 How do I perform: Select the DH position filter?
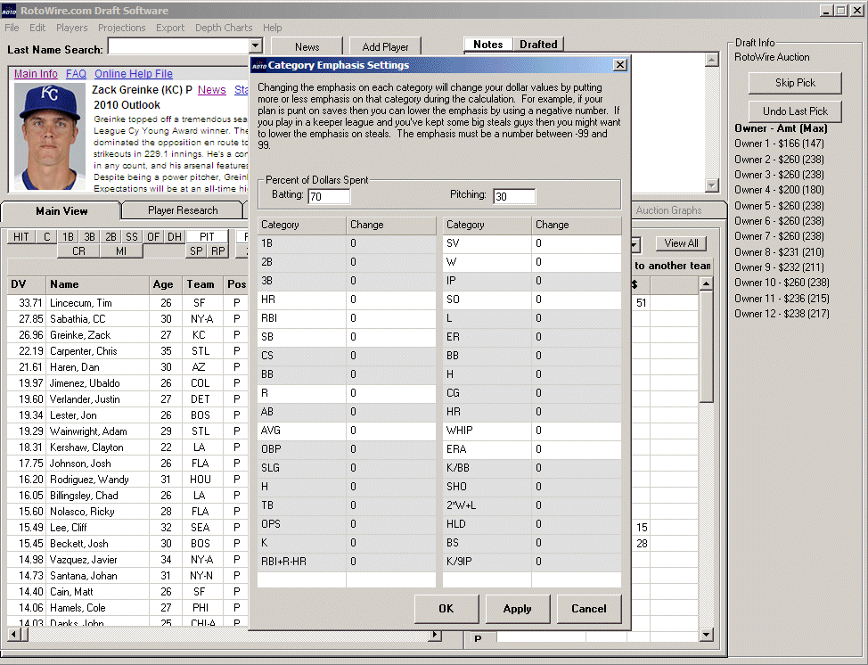[x=175, y=237]
